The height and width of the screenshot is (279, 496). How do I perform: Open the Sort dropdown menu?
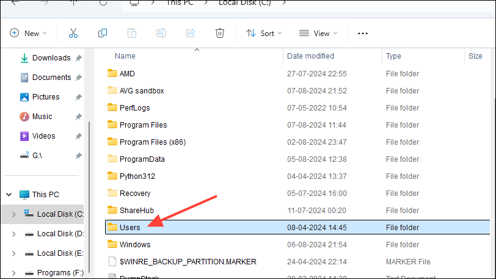tap(264, 33)
